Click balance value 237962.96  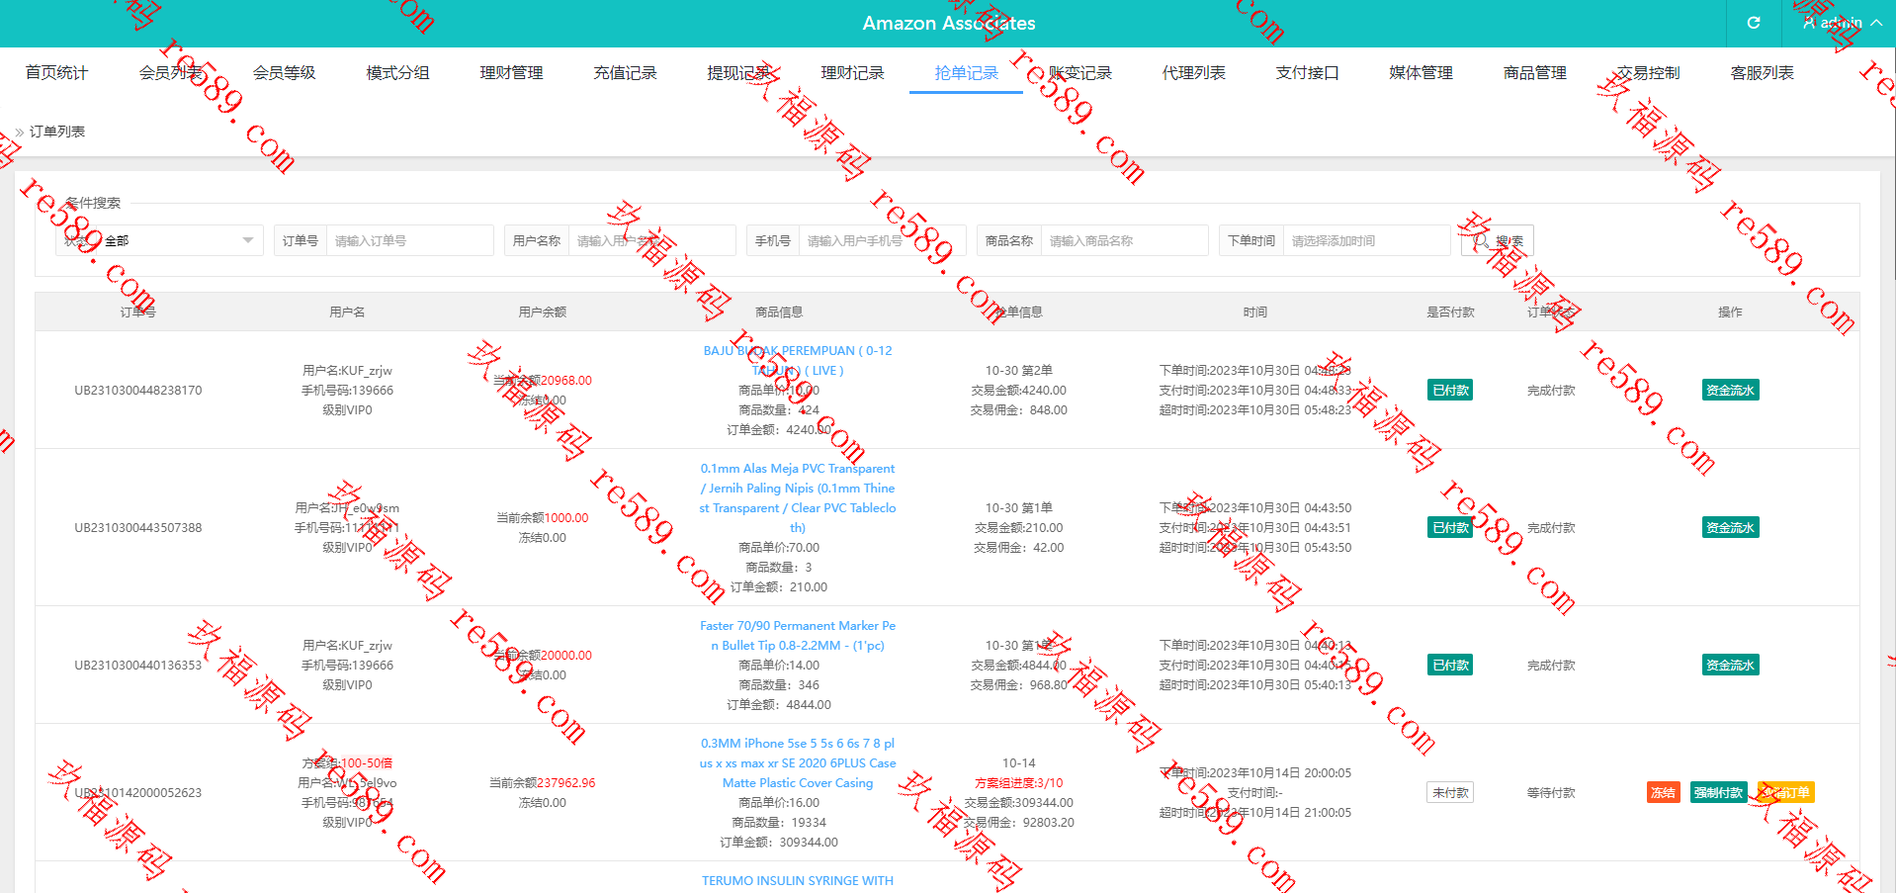(566, 782)
